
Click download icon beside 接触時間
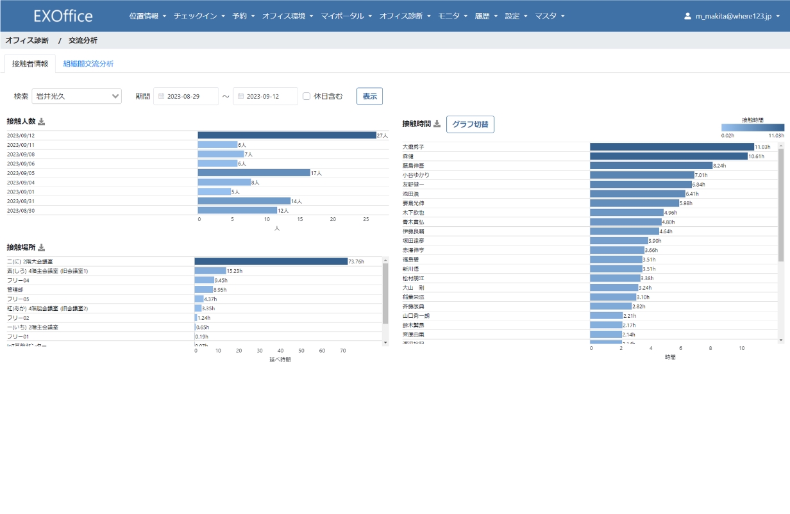click(437, 124)
